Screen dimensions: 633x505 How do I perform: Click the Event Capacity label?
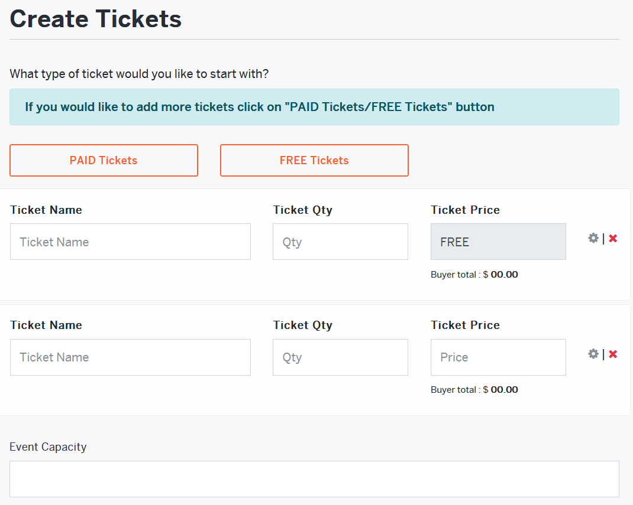[48, 447]
